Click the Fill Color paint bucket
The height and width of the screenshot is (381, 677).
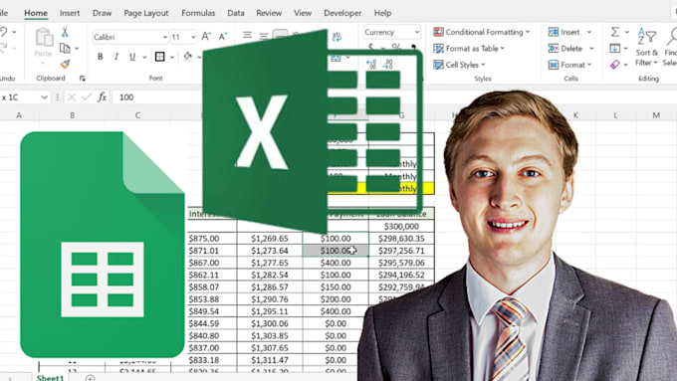point(188,57)
